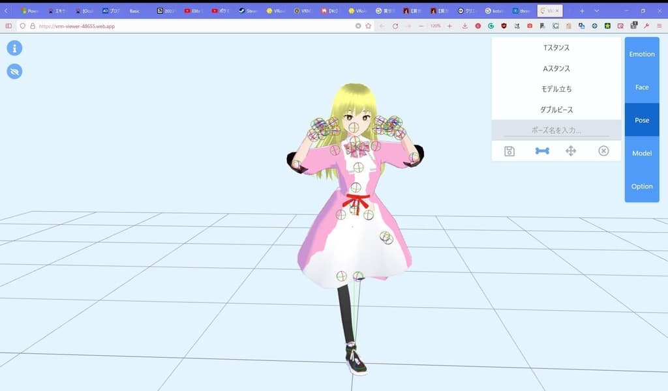
Task: Click the red camera extension icon
Action: [530, 26]
